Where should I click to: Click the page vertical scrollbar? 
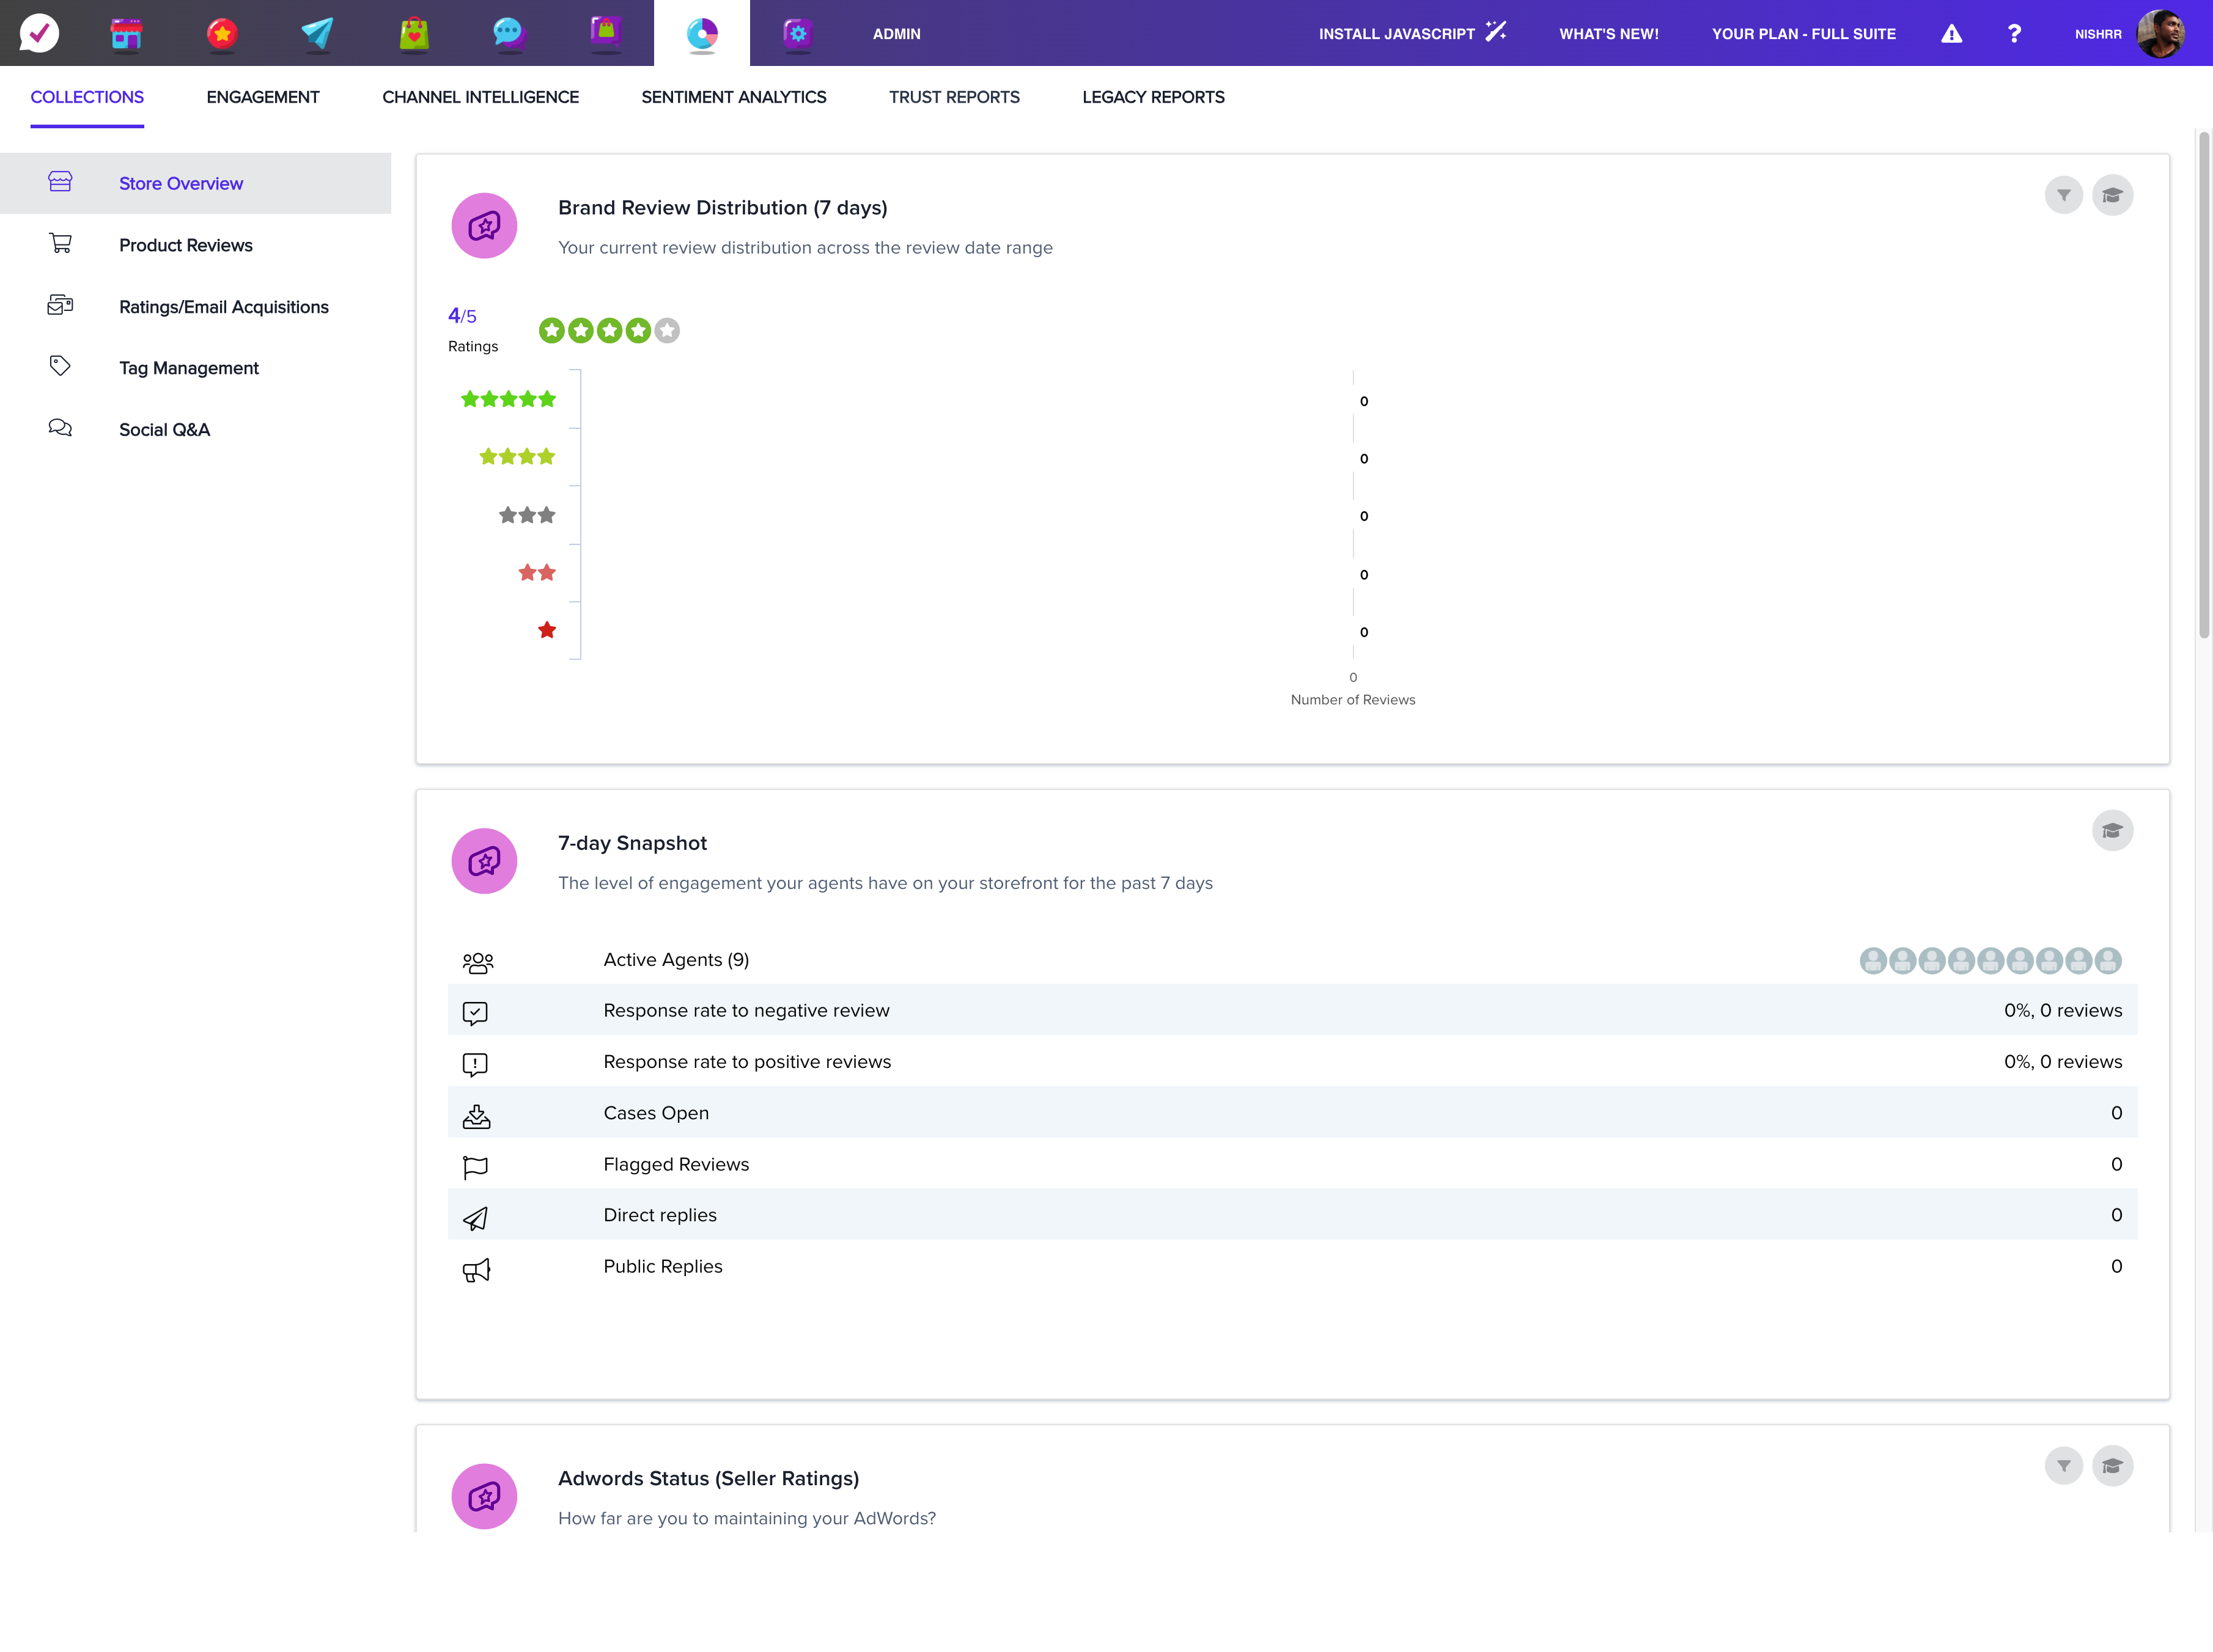click(x=2204, y=385)
